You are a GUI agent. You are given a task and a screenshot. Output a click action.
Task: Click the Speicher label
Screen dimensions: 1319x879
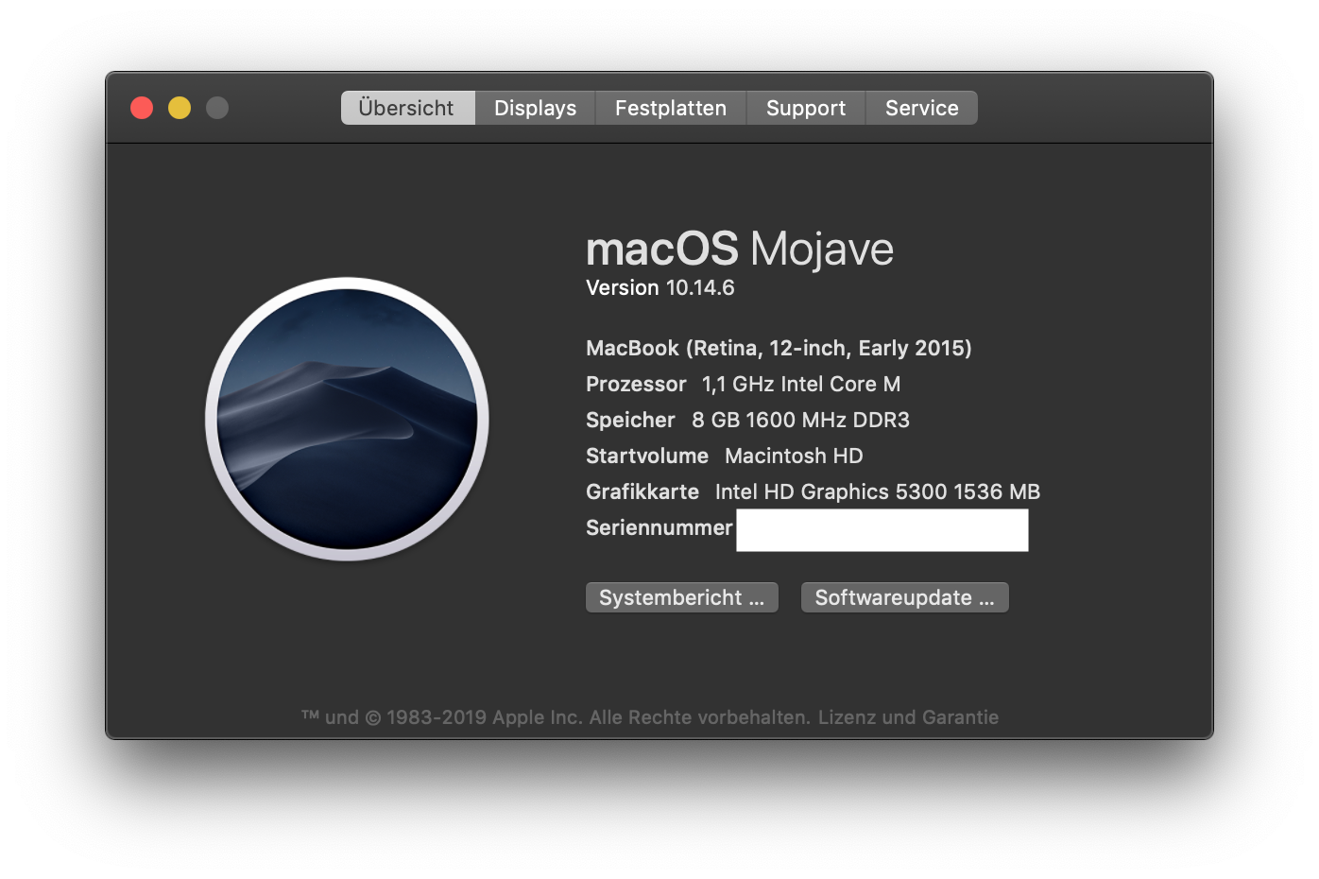point(630,420)
